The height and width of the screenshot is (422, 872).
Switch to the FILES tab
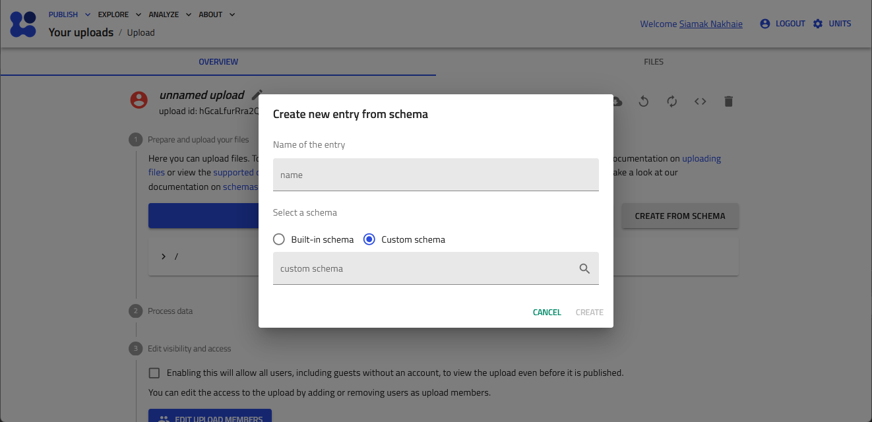coord(653,62)
